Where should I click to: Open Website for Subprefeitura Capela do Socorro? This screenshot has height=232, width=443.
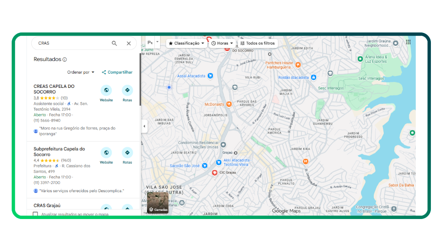[106, 153]
